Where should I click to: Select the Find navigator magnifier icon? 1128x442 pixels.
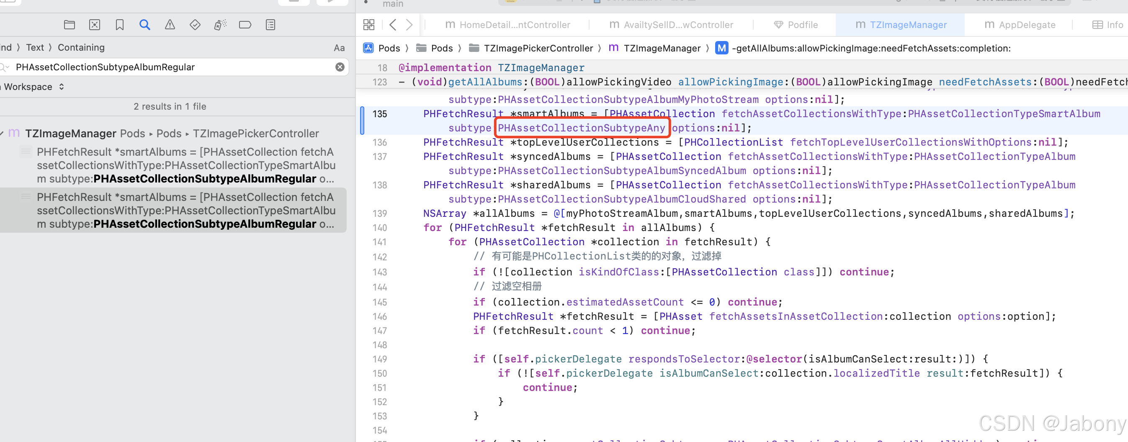pyautogui.click(x=144, y=25)
